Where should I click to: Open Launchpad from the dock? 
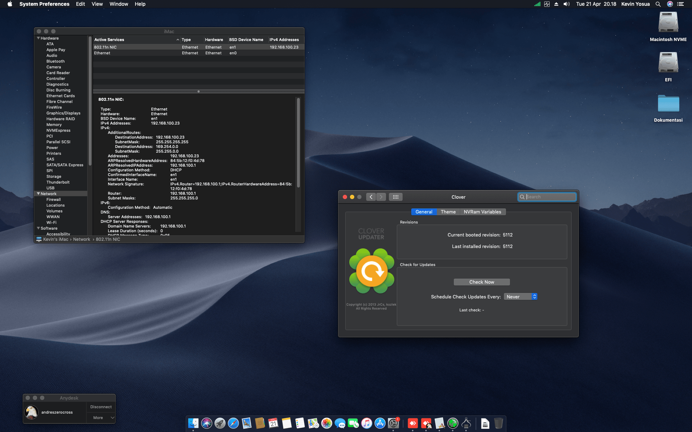click(220, 423)
